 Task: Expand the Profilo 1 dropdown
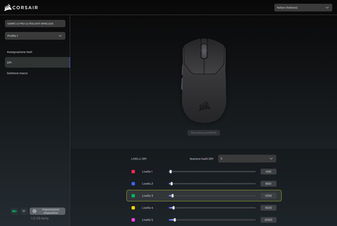(x=35, y=36)
